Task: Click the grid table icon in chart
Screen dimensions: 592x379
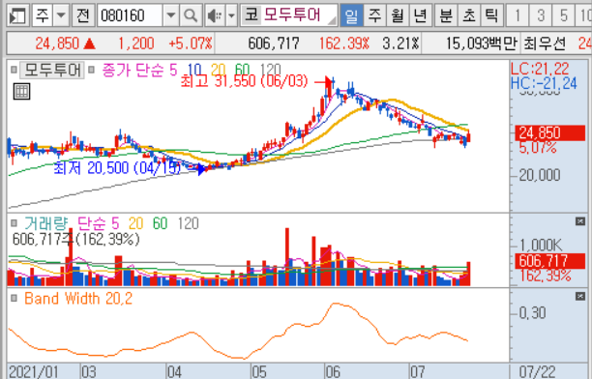Action: click(21, 92)
